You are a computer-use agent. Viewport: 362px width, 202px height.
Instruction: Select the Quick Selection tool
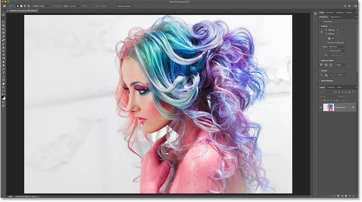click(3, 26)
